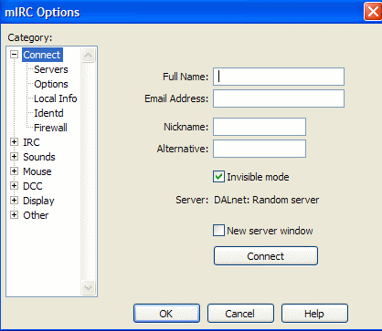The image size is (382, 331).
Task: Expand the DCC category
Action: click(14, 186)
